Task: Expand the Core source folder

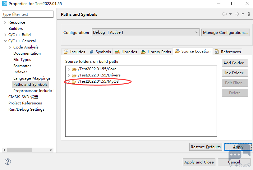Action: point(69,69)
